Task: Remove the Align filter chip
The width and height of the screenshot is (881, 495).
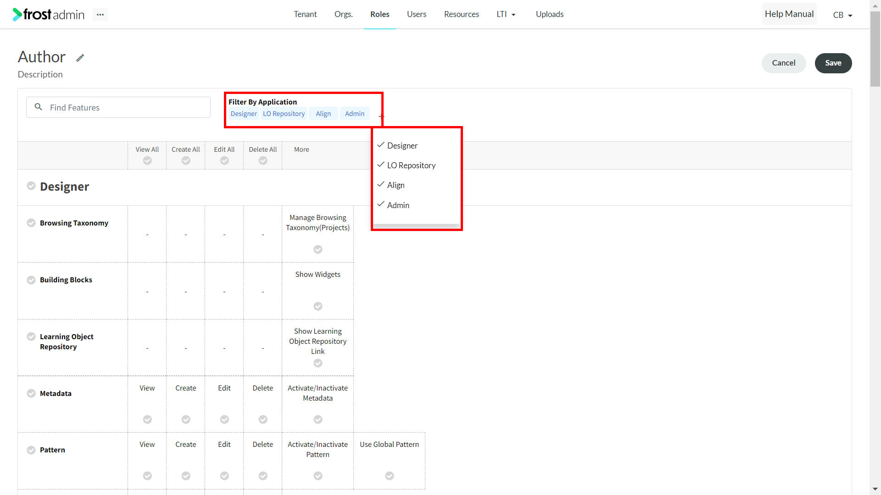Action: [x=323, y=114]
